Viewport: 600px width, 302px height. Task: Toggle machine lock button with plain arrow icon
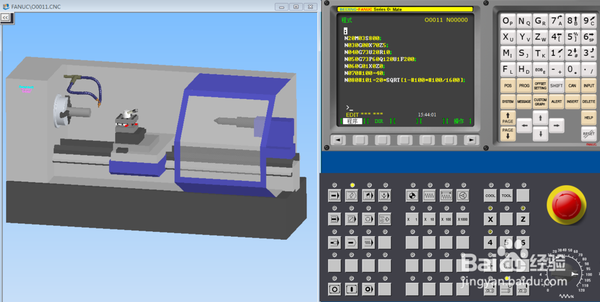point(351,242)
